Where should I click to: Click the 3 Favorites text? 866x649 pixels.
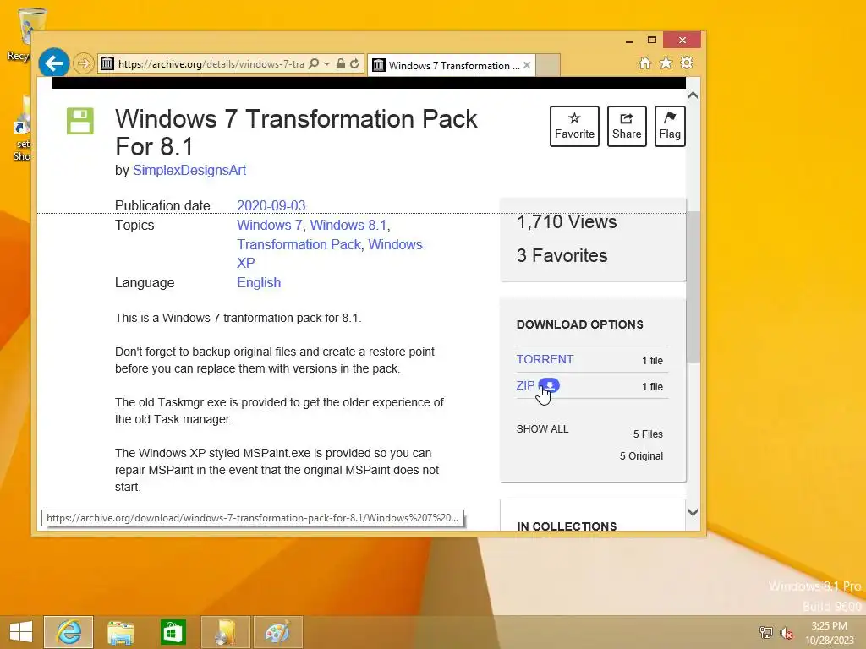562,255
